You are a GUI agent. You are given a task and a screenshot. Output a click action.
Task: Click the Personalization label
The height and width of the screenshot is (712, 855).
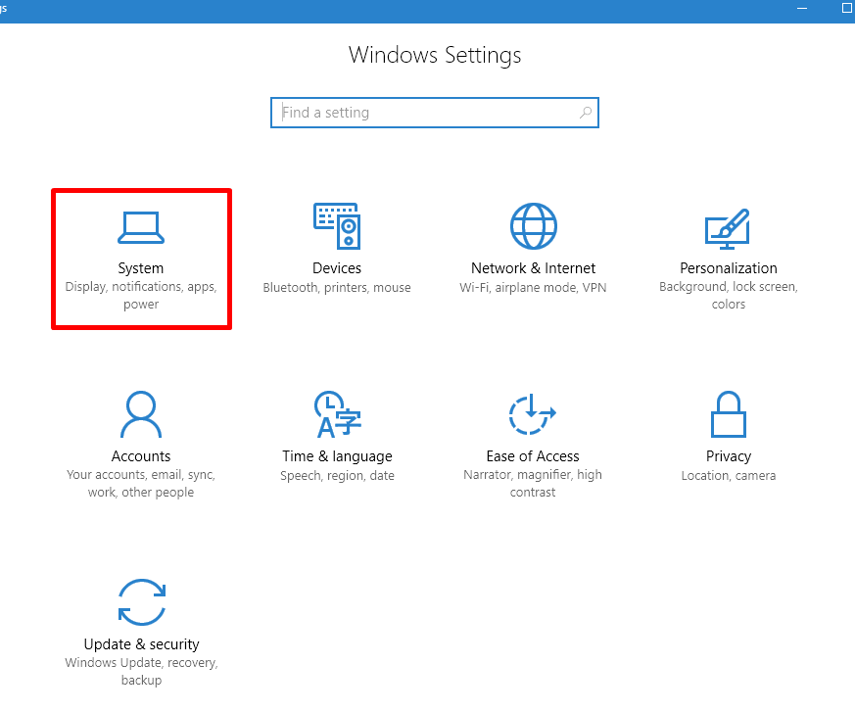(x=728, y=268)
